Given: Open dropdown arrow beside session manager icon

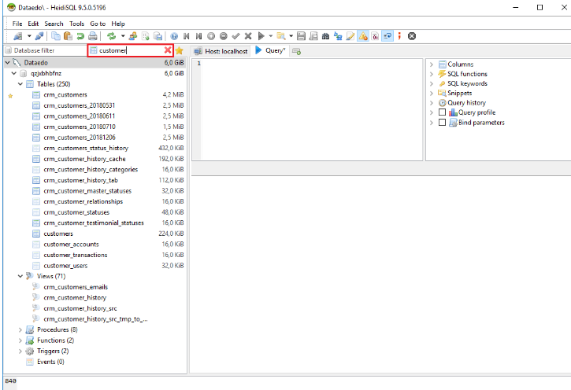Looking at the screenshot, I should [29, 36].
